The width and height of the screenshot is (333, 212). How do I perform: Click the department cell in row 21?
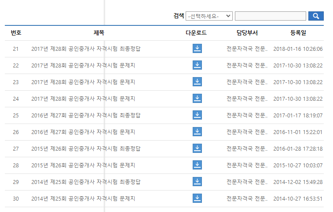[247, 49]
